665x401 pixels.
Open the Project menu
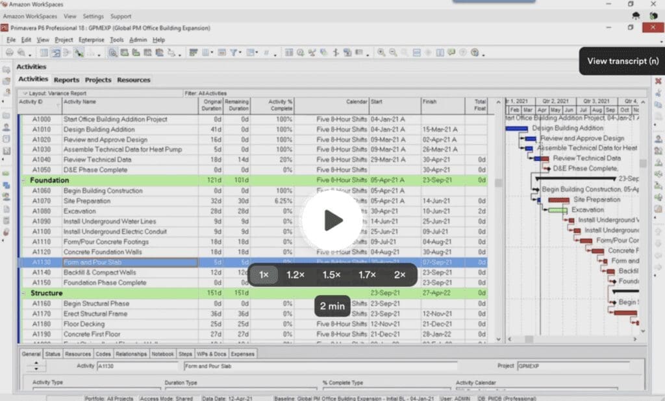pos(64,40)
